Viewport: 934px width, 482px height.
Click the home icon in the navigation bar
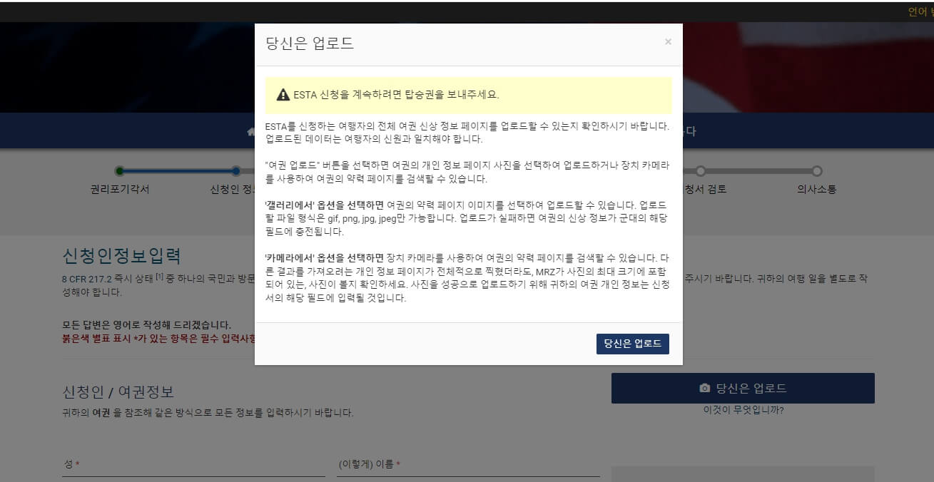[248, 131]
